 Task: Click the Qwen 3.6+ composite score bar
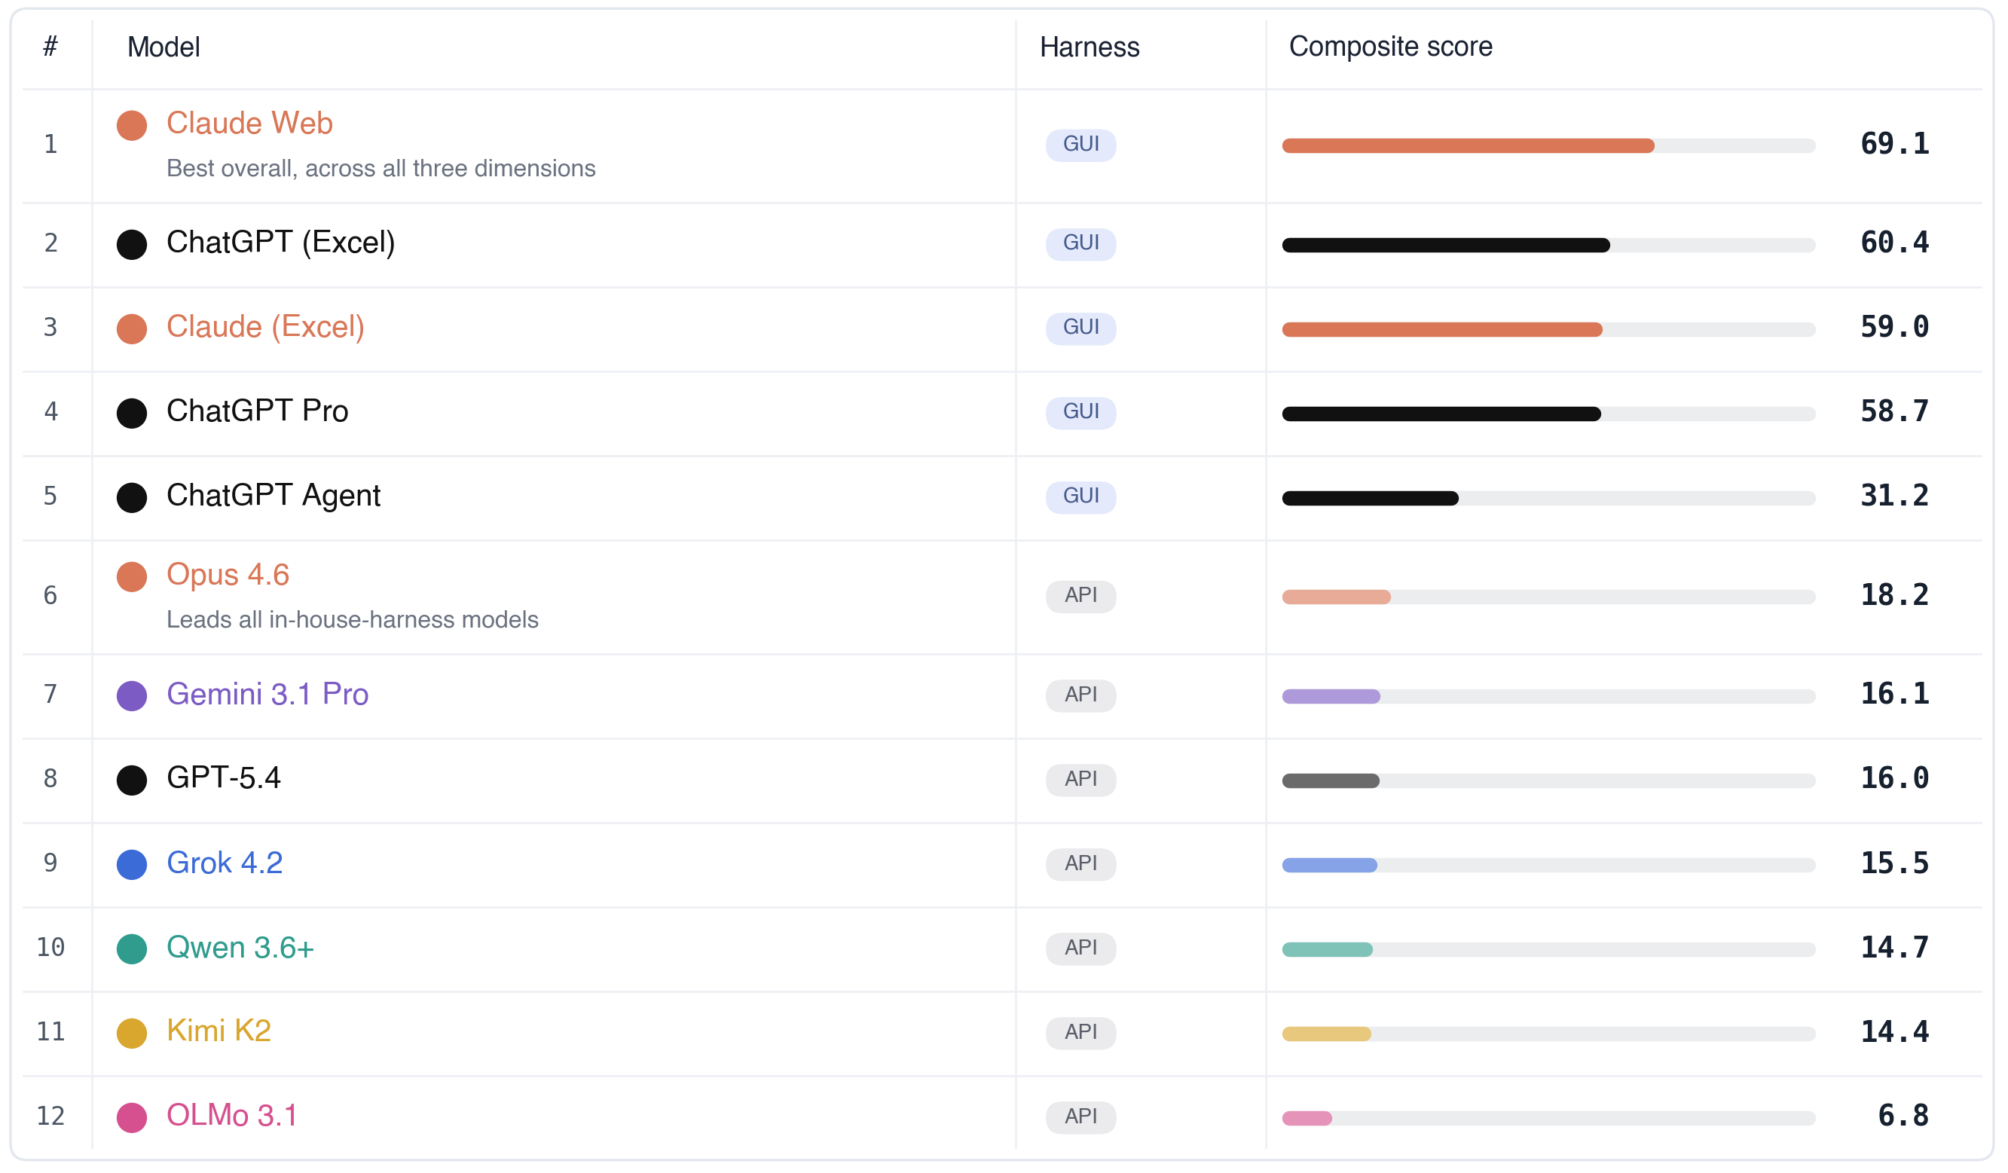tap(1548, 950)
